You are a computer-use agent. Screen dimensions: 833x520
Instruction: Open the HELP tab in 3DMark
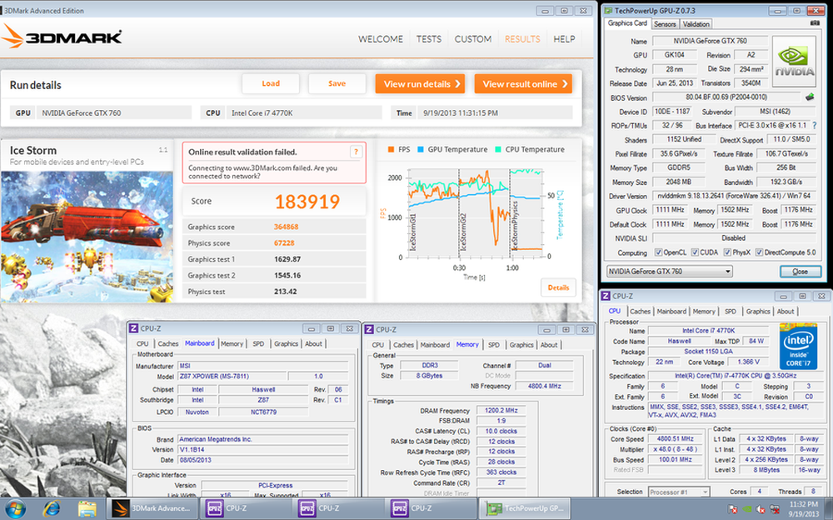564,39
